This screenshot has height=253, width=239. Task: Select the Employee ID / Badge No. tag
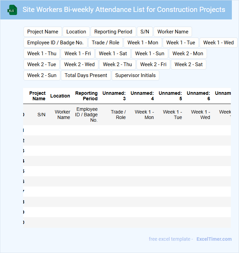(x=55, y=43)
